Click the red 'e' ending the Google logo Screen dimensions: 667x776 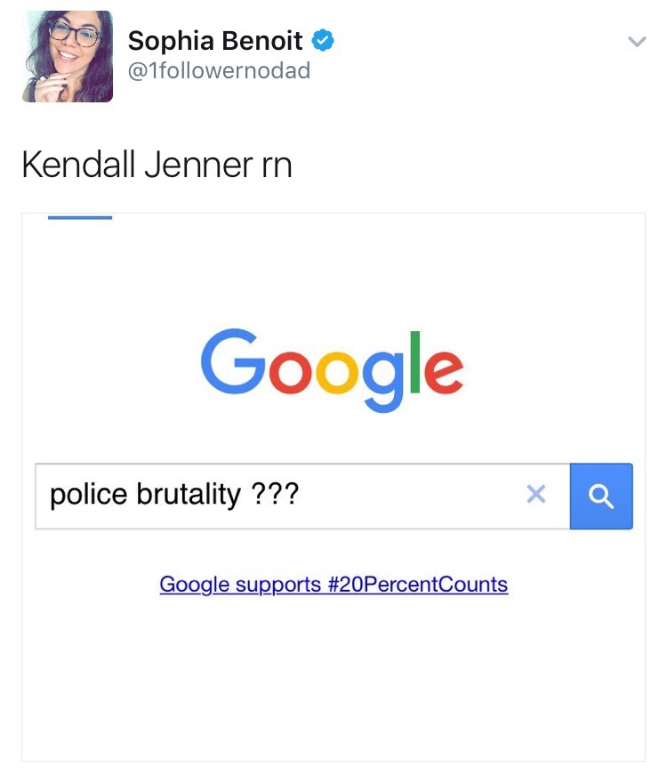[x=443, y=371]
